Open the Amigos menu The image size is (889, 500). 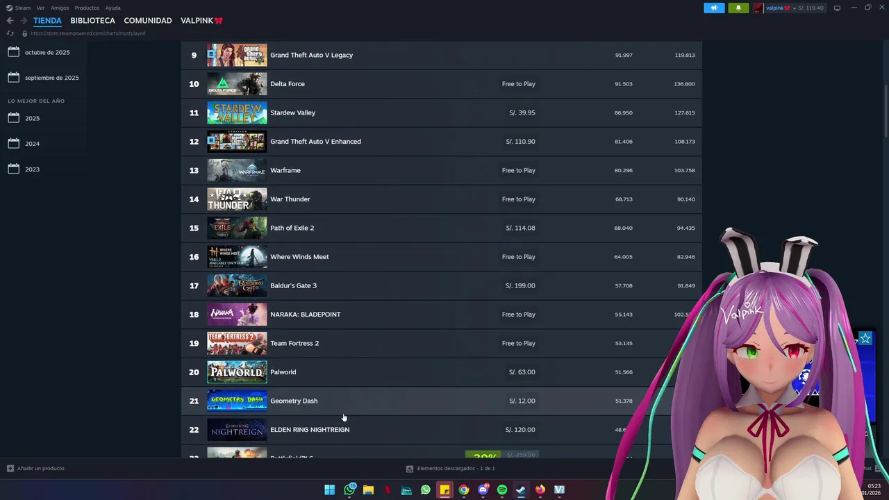(60, 8)
